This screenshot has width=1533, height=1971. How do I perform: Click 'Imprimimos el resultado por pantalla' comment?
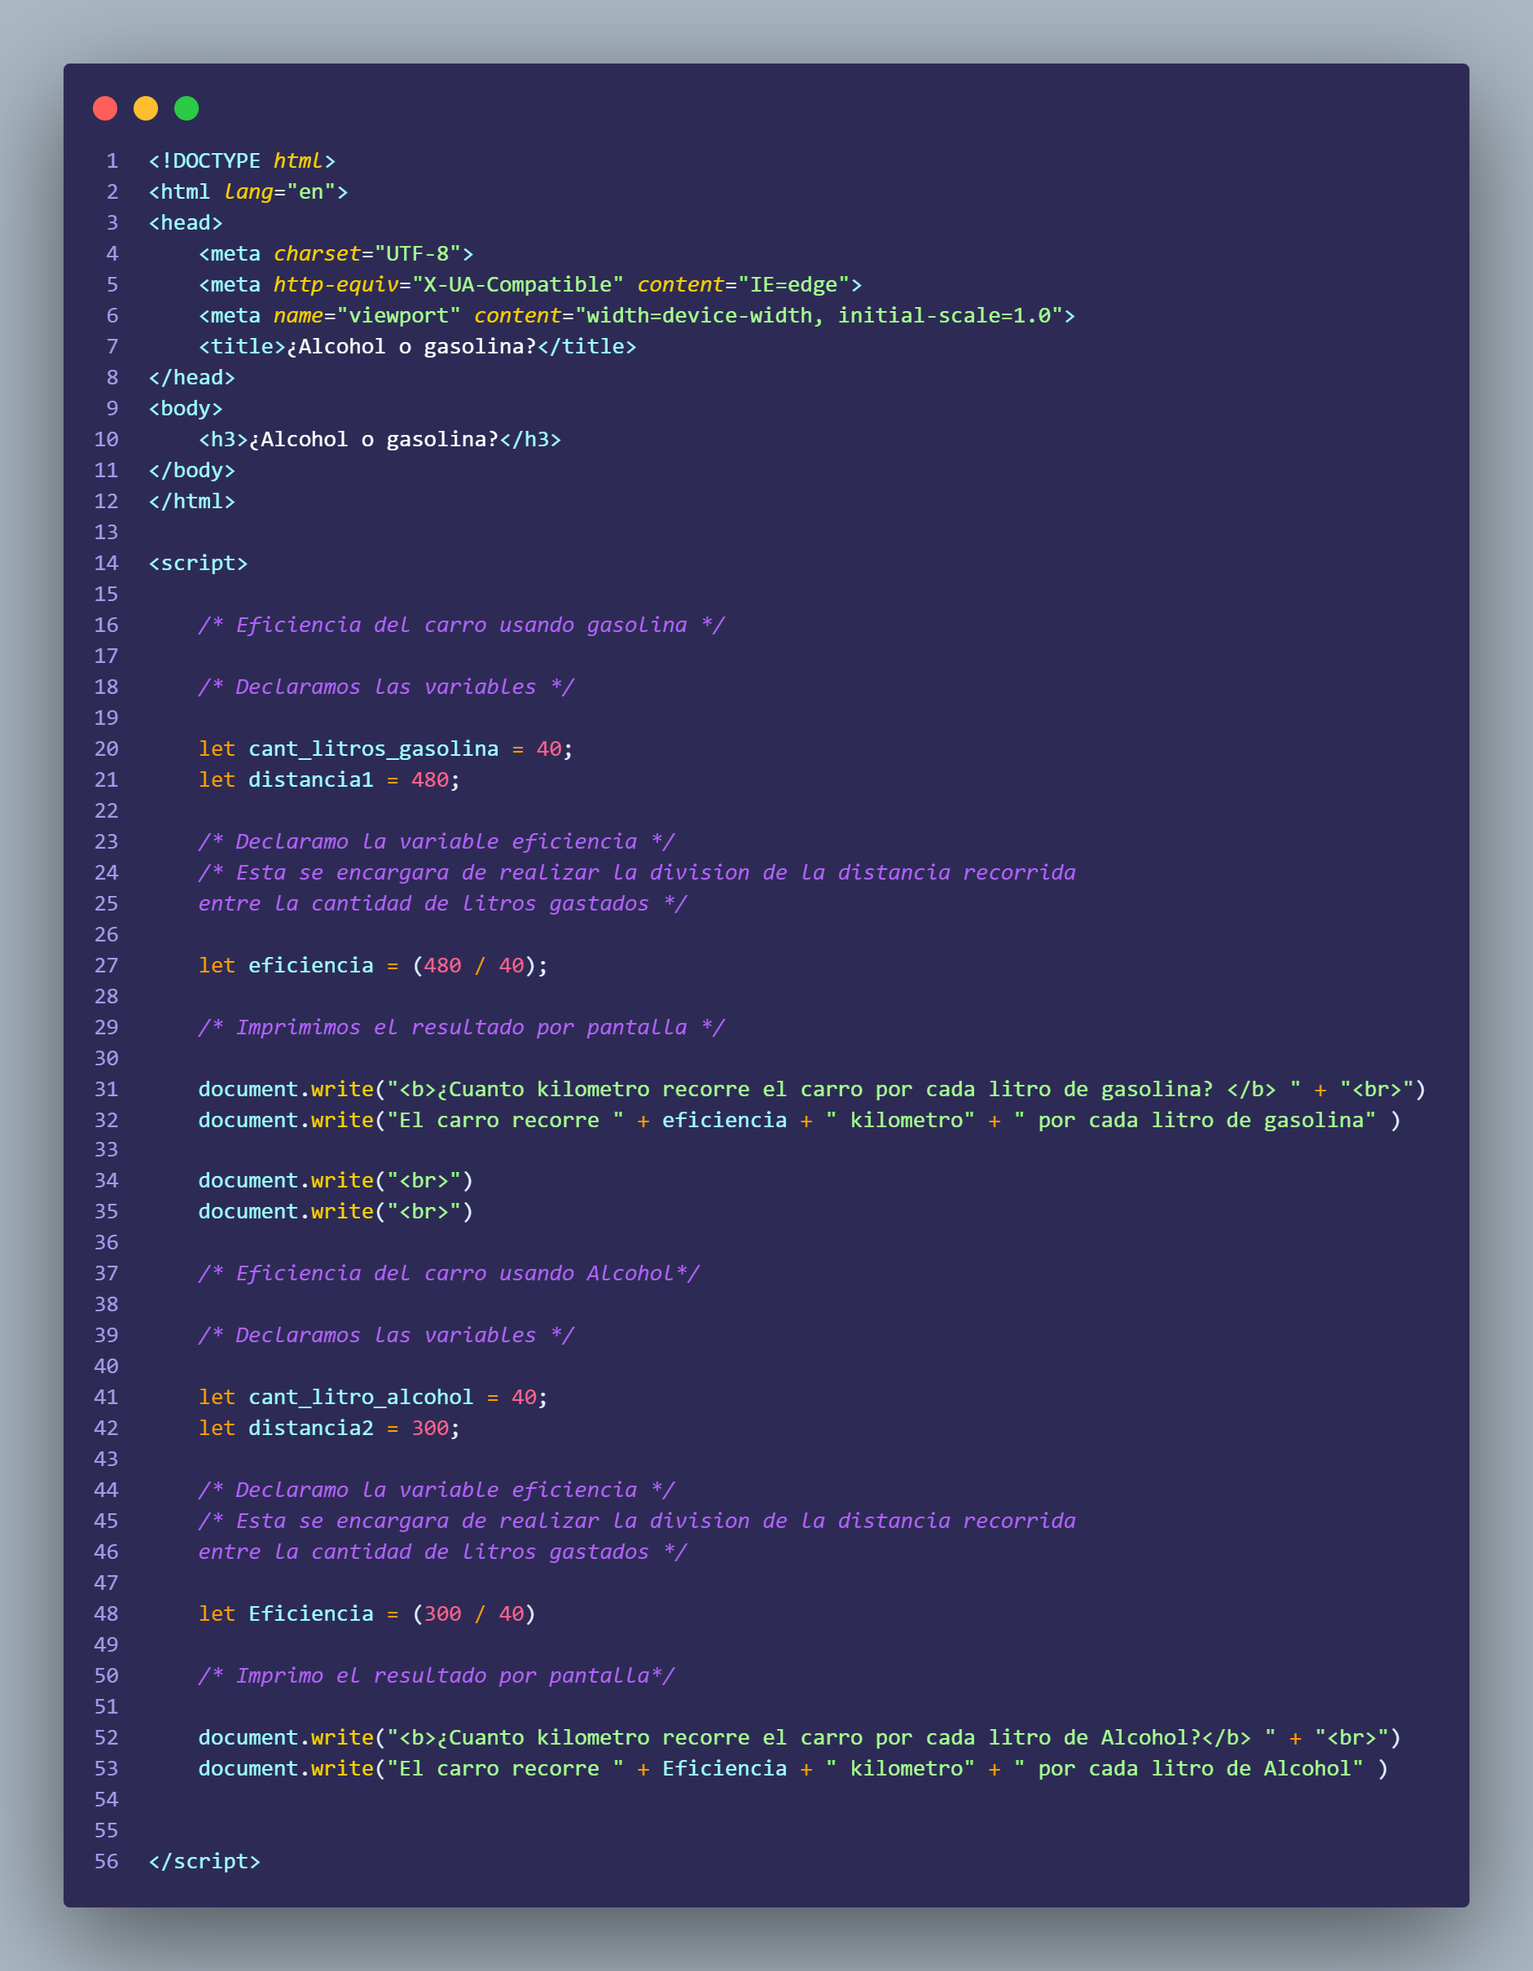tap(461, 1027)
